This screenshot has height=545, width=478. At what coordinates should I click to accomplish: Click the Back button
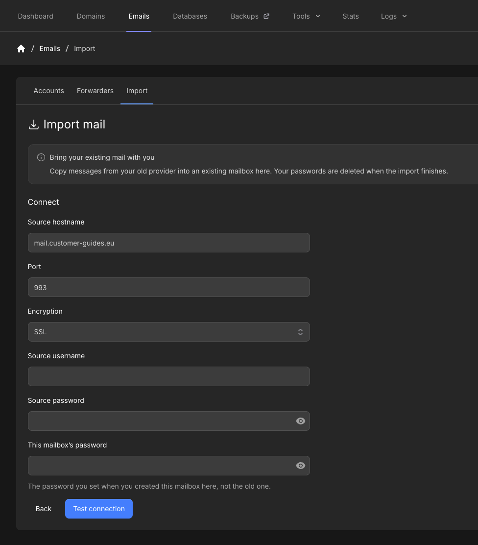tap(44, 509)
